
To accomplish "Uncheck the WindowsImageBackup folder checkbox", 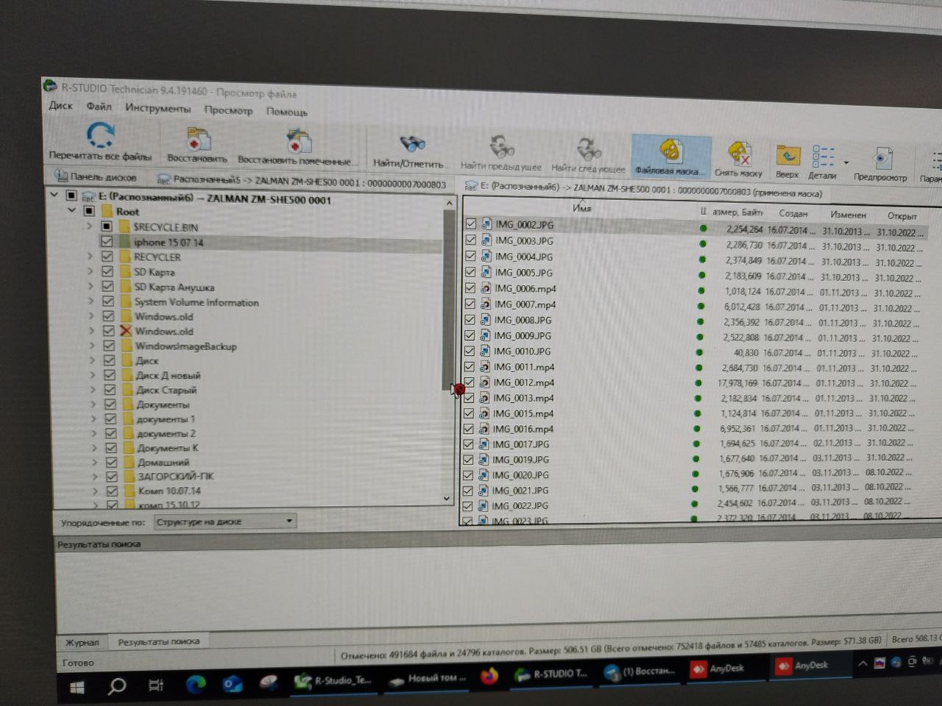I will point(109,346).
